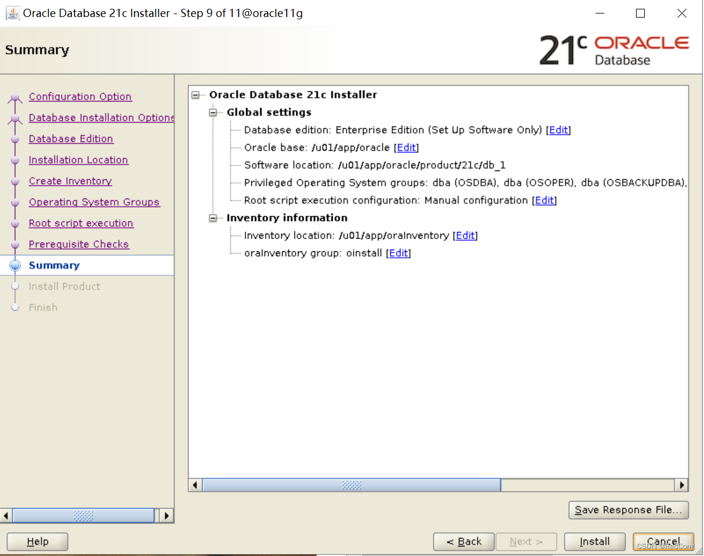704x556 pixels.
Task: Click the Prerequisite Checks step marker icon
Action: tap(15, 245)
